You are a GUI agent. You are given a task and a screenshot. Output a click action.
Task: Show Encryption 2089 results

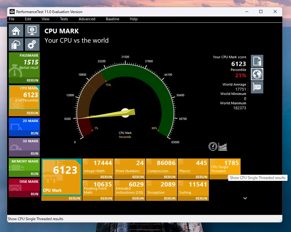pyautogui.click(x=162, y=188)
